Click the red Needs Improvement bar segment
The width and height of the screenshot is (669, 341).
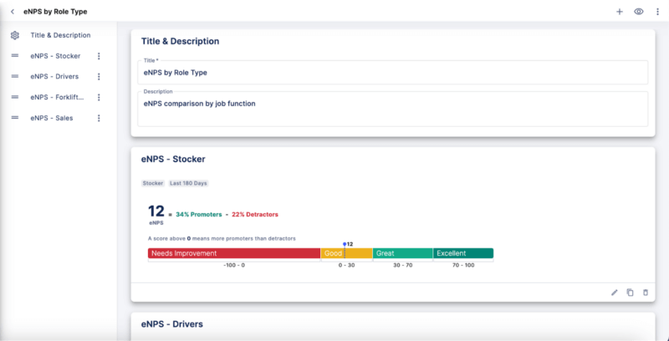(x=234, y=253)
